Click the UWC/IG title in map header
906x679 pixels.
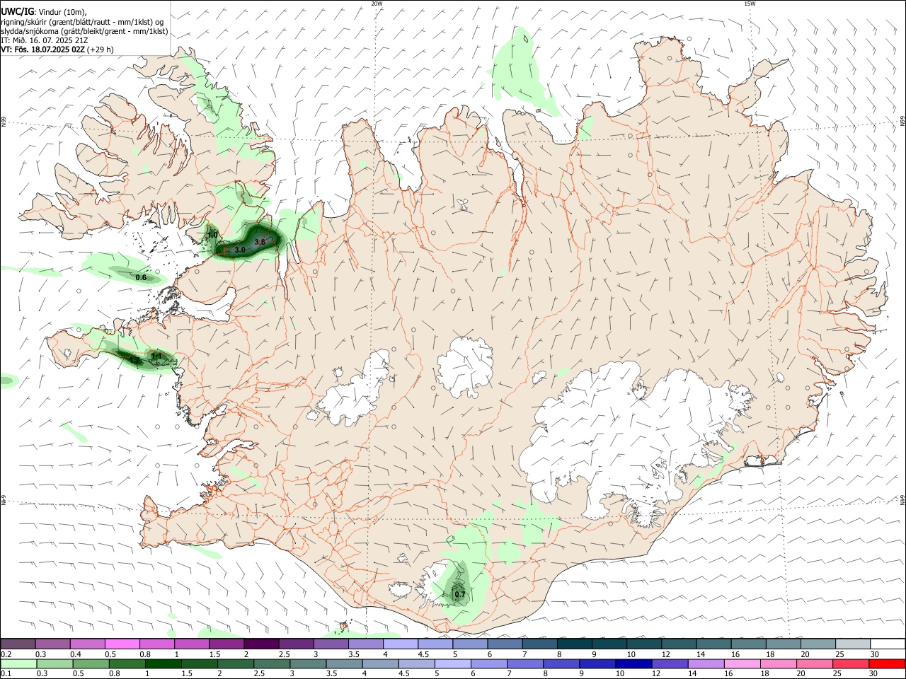click(x=17, y=12)
